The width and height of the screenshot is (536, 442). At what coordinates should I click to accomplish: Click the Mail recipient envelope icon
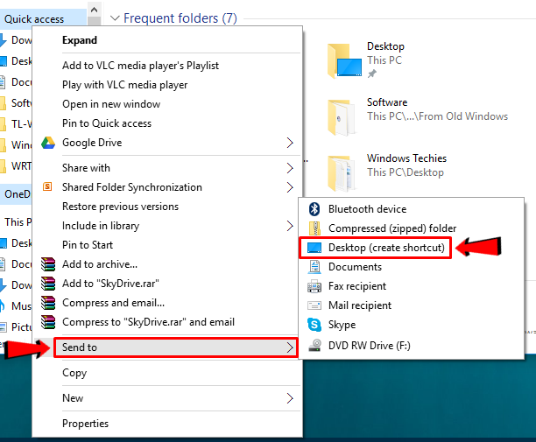click(x=314, y=305)
